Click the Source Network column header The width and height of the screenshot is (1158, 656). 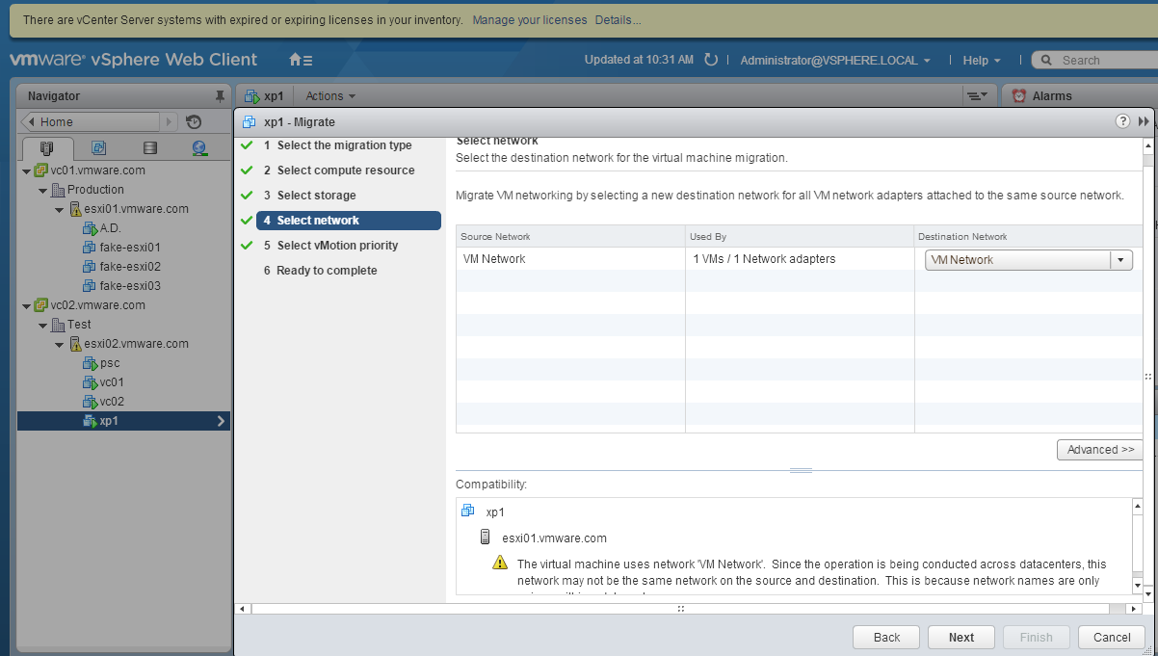point(570,237)
